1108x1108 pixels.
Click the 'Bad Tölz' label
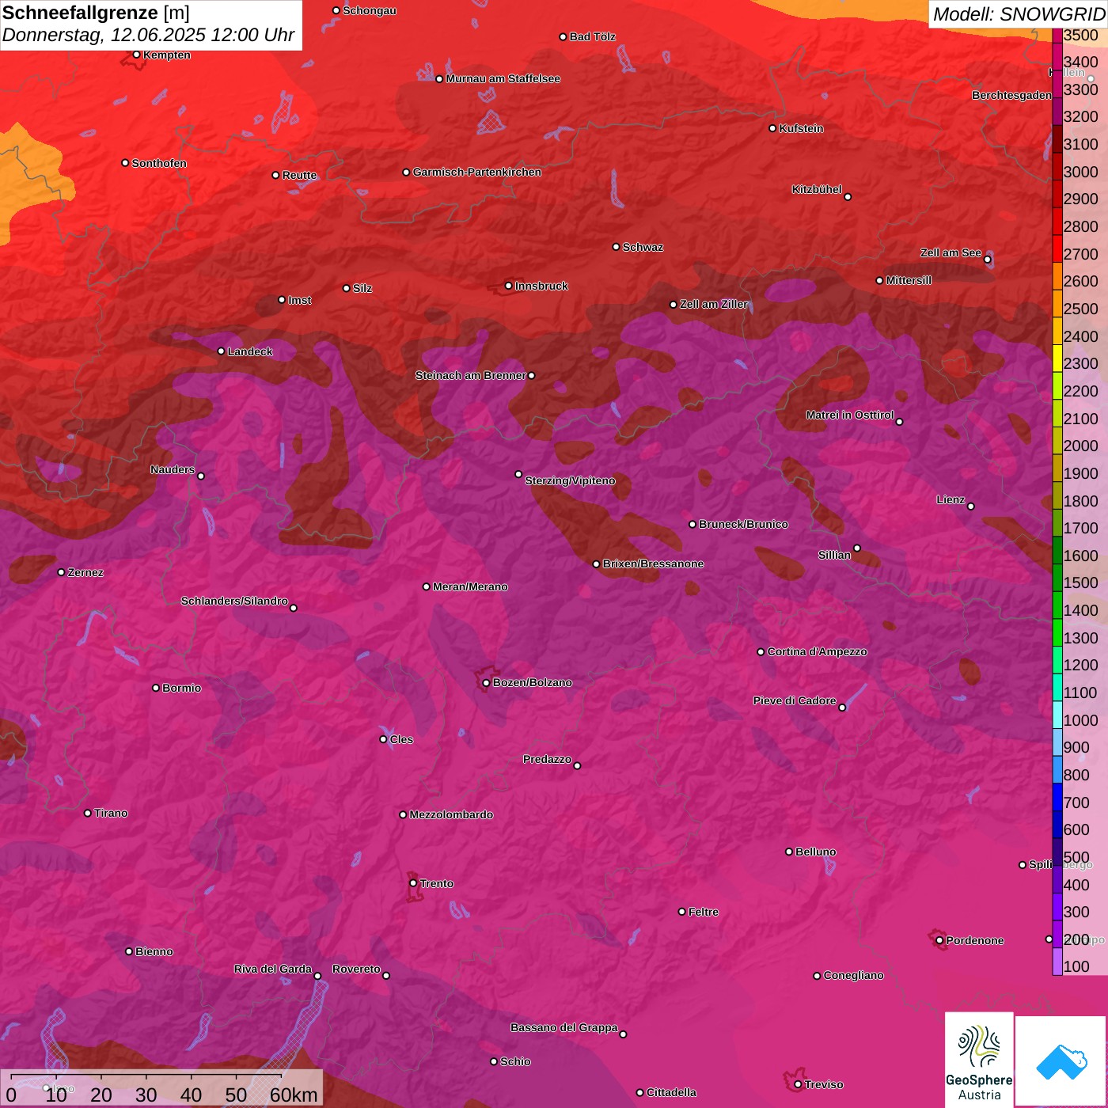(x=592, y=36)
